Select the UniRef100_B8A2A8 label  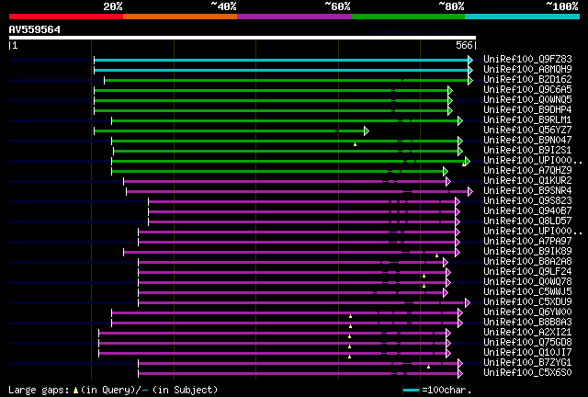click(527, 262)
